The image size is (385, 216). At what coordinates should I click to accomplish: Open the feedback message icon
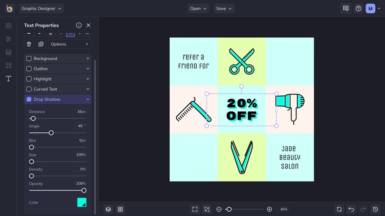[346, 9]
